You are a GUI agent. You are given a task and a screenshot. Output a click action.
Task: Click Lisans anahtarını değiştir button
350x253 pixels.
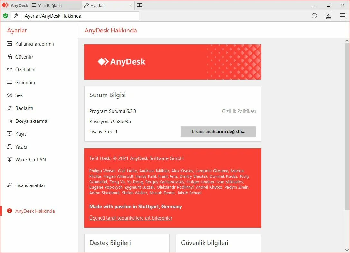(x=218, y=131)
